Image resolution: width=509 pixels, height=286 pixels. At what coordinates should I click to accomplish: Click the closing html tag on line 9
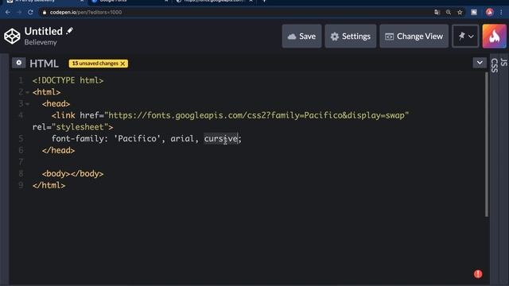tap(49, 185)
